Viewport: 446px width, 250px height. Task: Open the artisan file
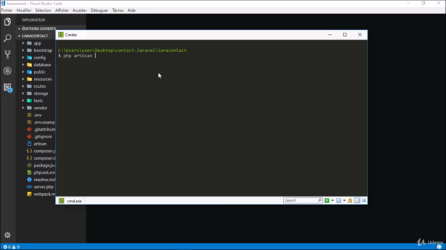coord(40,144)
